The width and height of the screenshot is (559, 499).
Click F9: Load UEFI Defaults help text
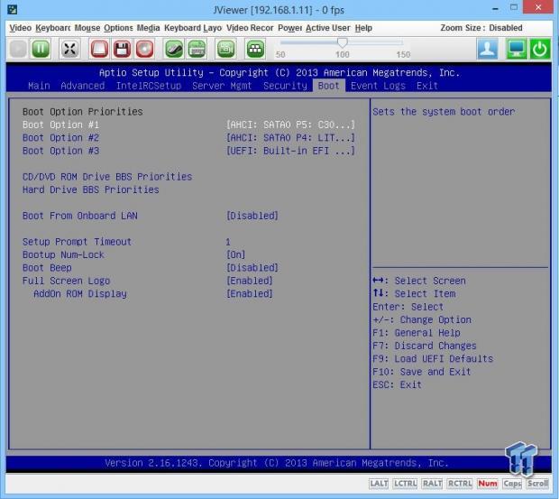[x=433, y=359]
